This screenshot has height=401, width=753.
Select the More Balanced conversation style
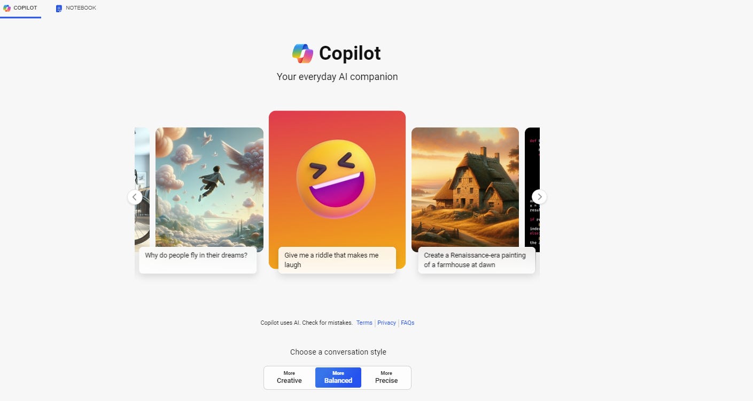point(338,378)
